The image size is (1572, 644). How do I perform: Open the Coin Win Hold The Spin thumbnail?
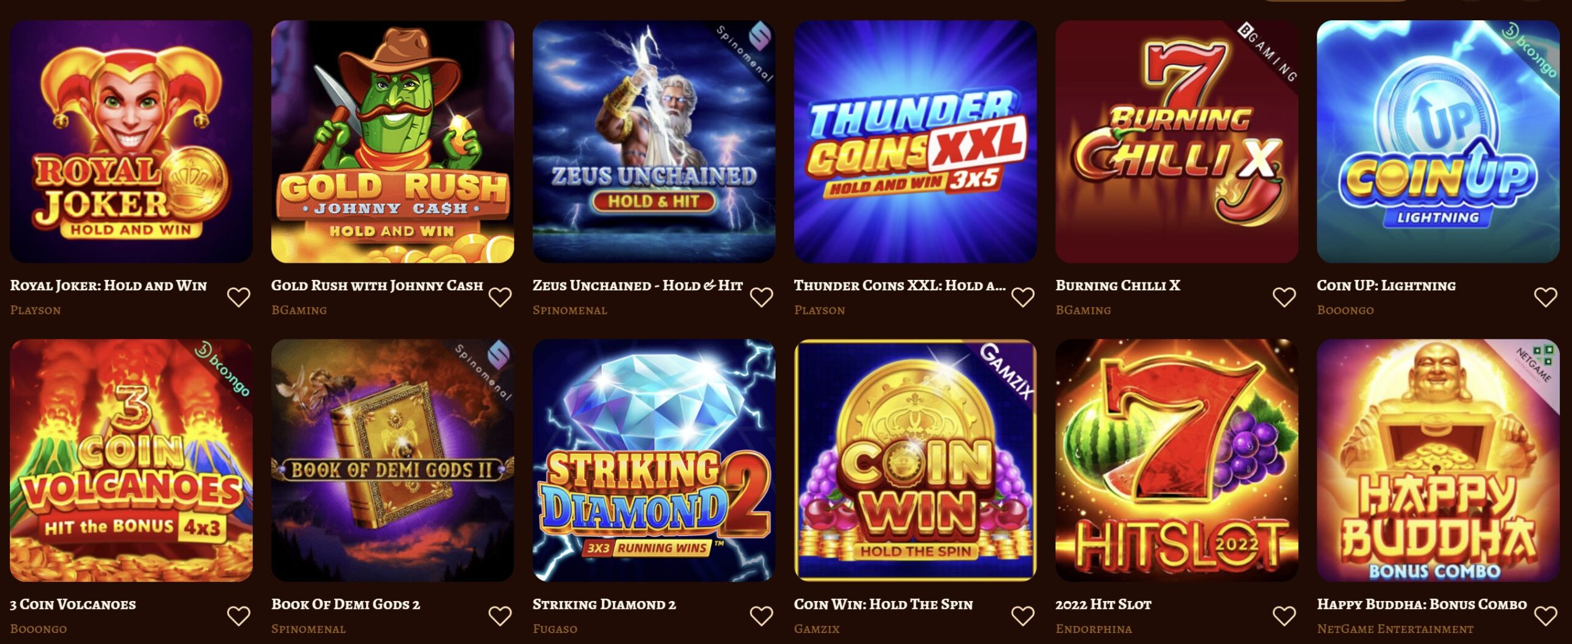[915, 460]
